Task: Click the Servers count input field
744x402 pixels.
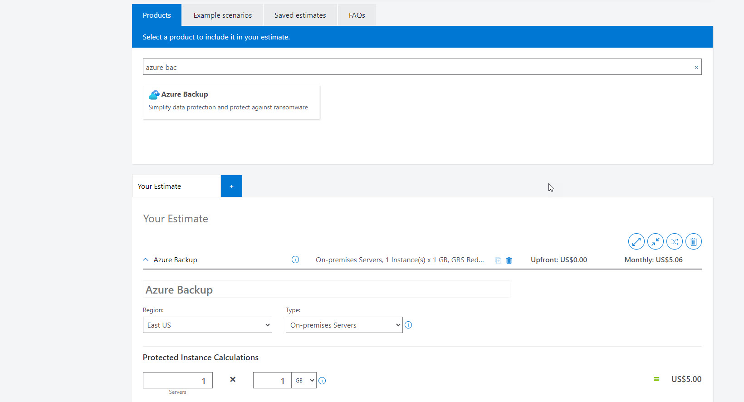Action: coord(177,380)
